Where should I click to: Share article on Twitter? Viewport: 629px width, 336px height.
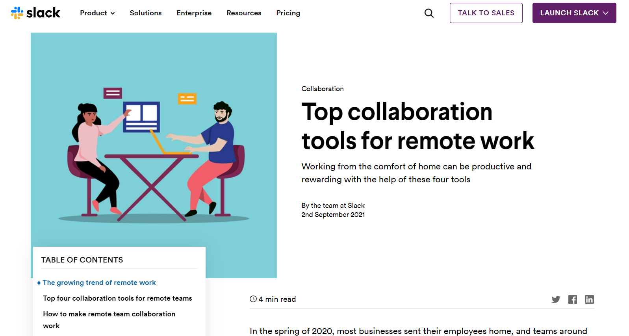click(556, 299)
